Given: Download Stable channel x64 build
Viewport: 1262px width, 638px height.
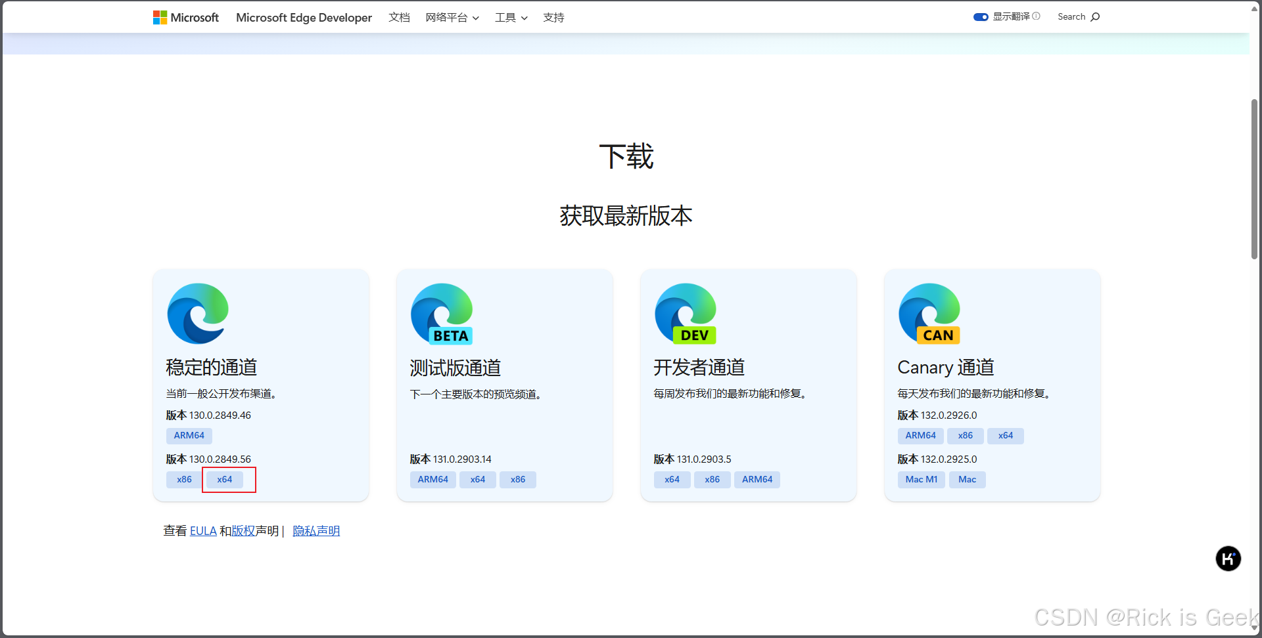Looking at the screenshot, I should point(225,480).
